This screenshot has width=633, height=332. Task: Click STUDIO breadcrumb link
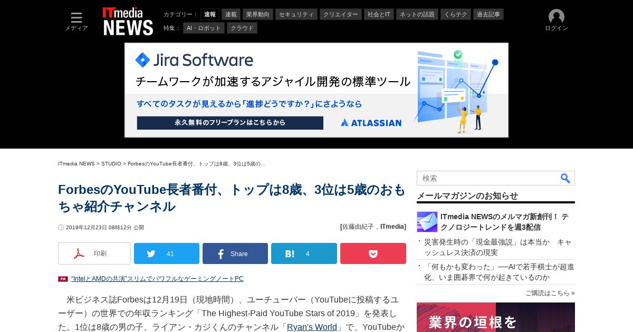pos(111,164)
